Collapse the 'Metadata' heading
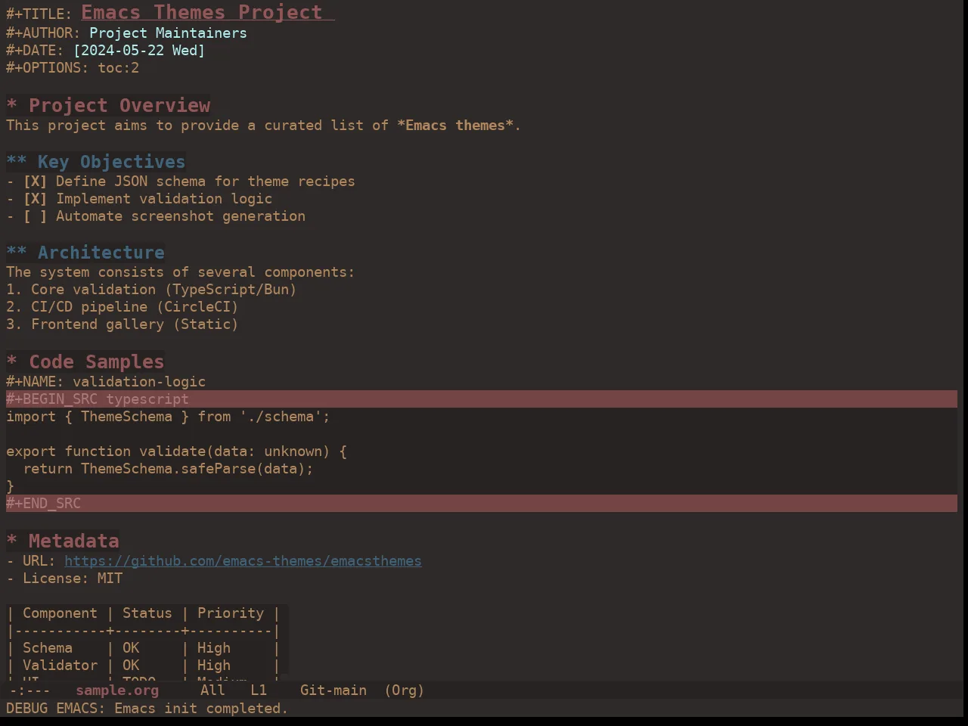The height and width of the screenshot is (726, 968). pos(11,541)
